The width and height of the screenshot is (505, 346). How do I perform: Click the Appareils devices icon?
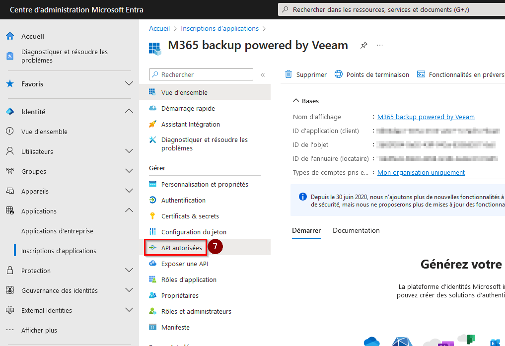[10, 191]
